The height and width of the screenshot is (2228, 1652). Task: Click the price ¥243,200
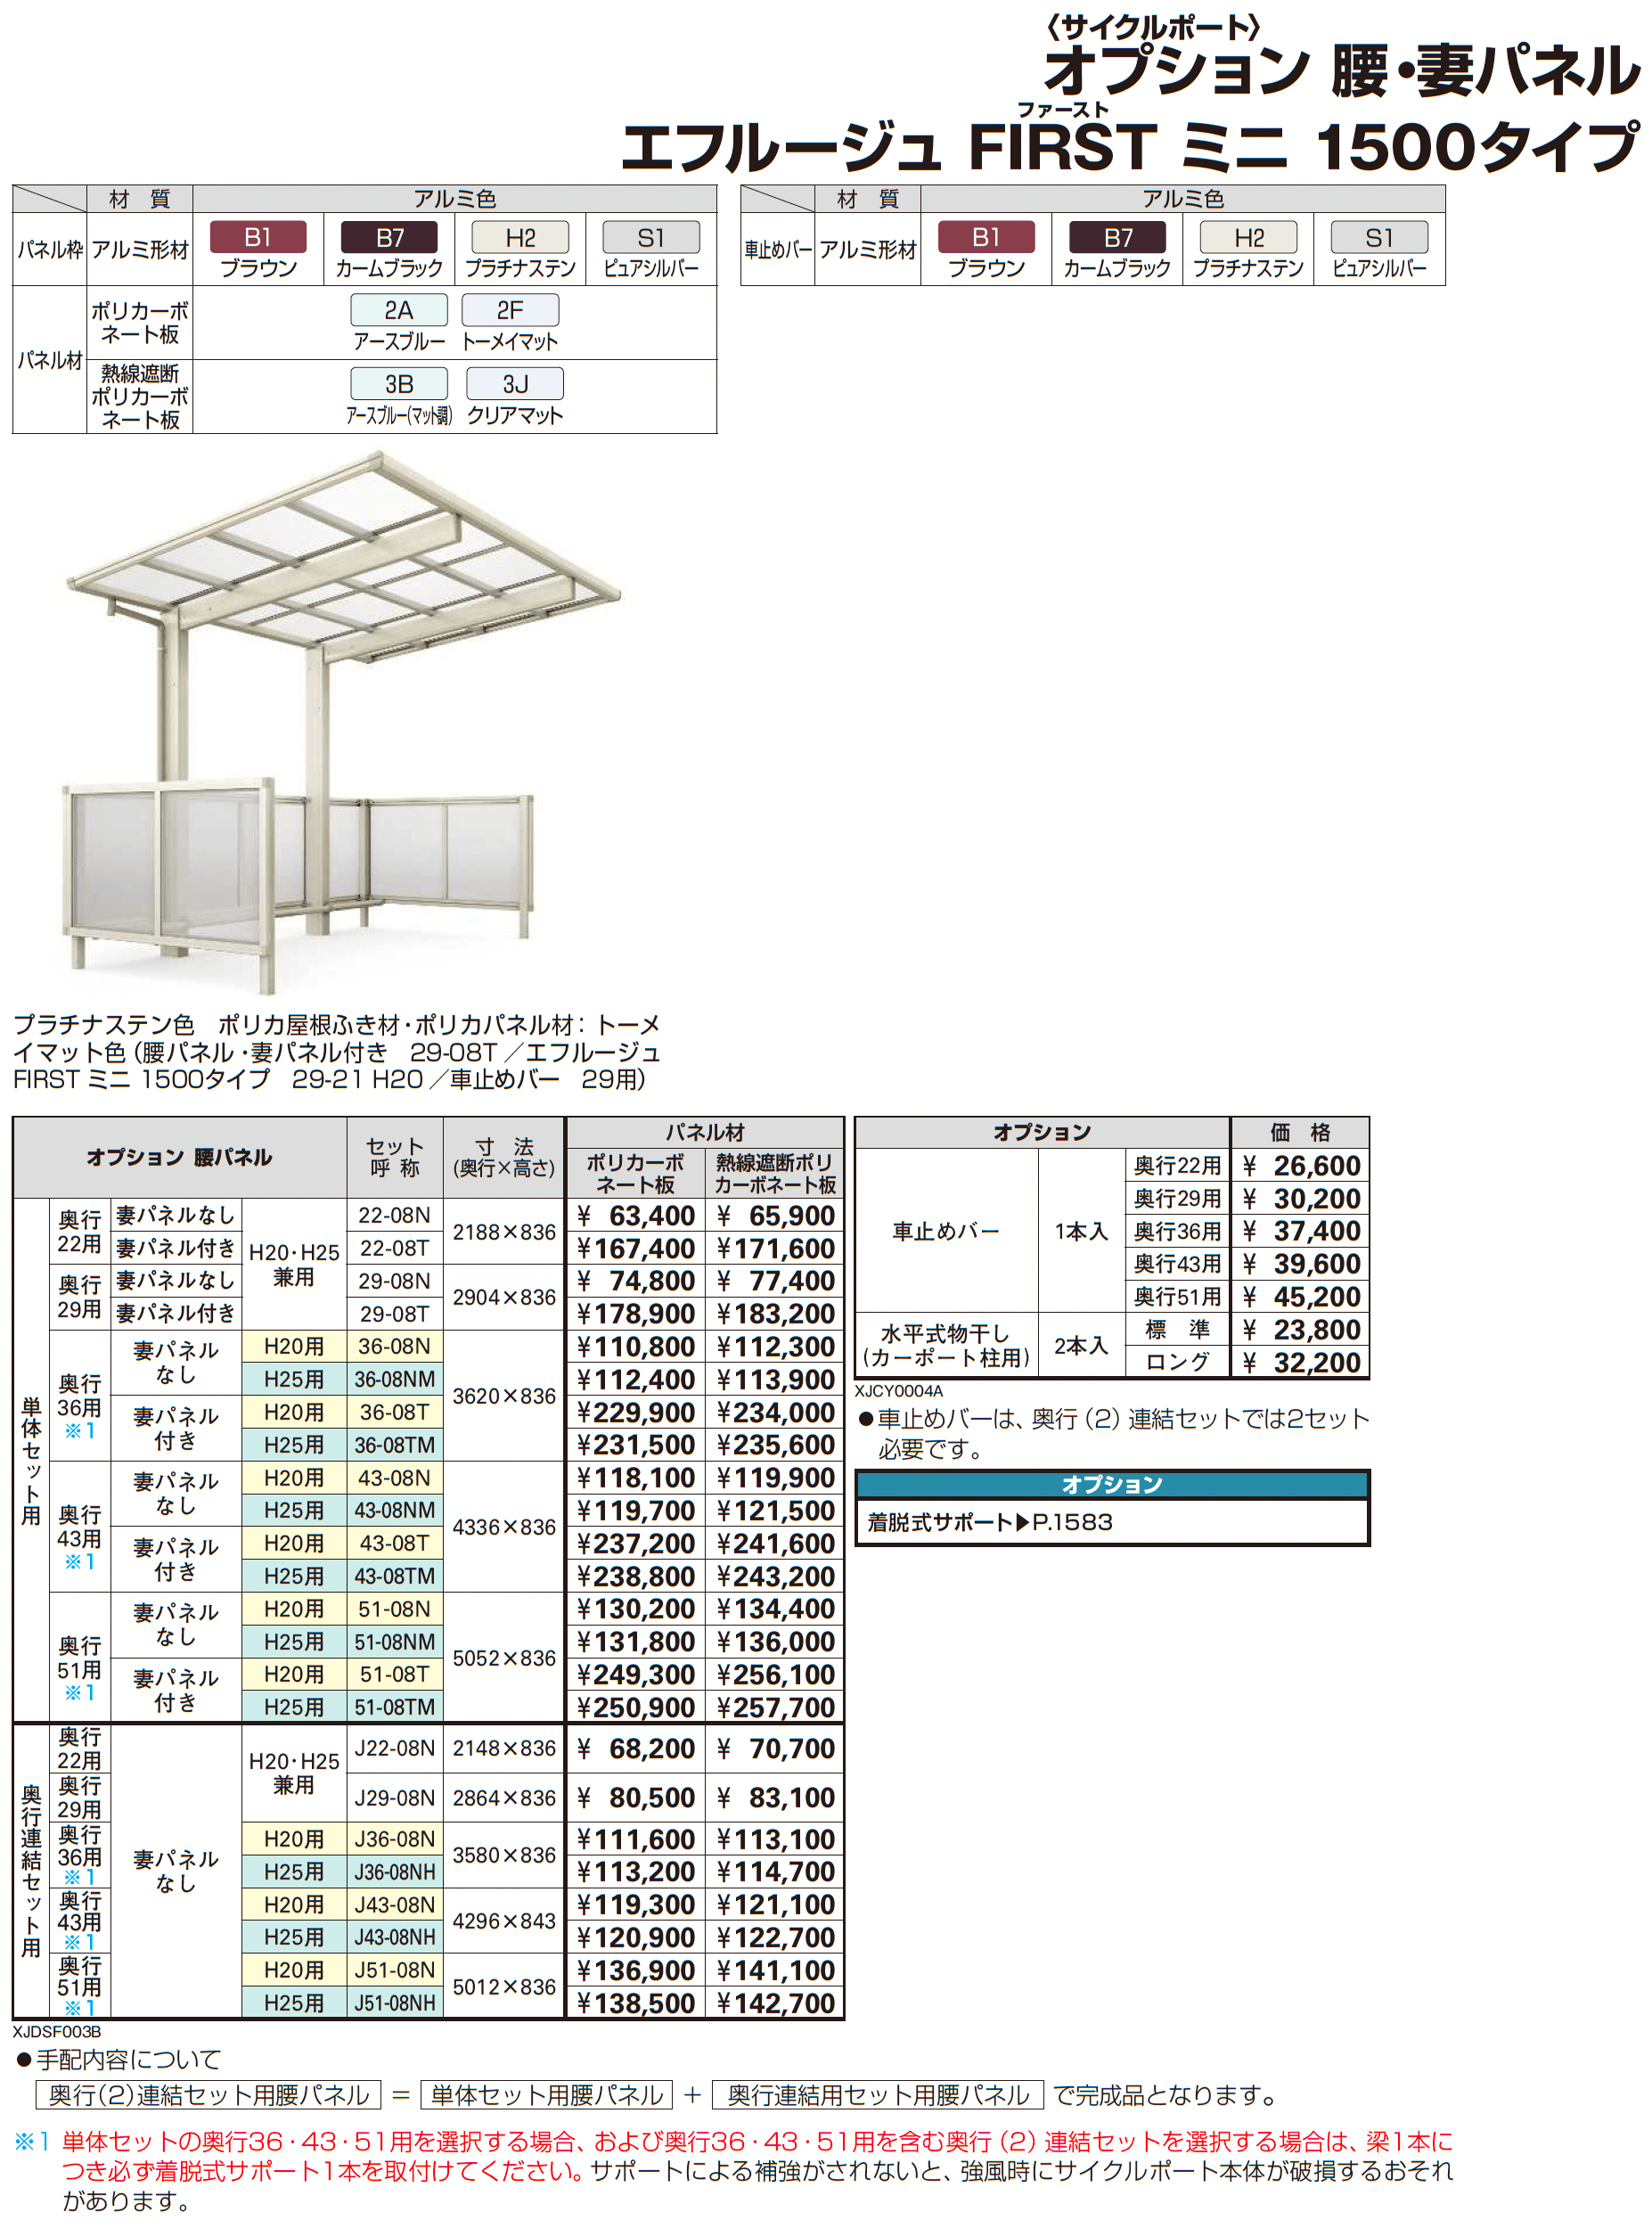coord(776,1576)
